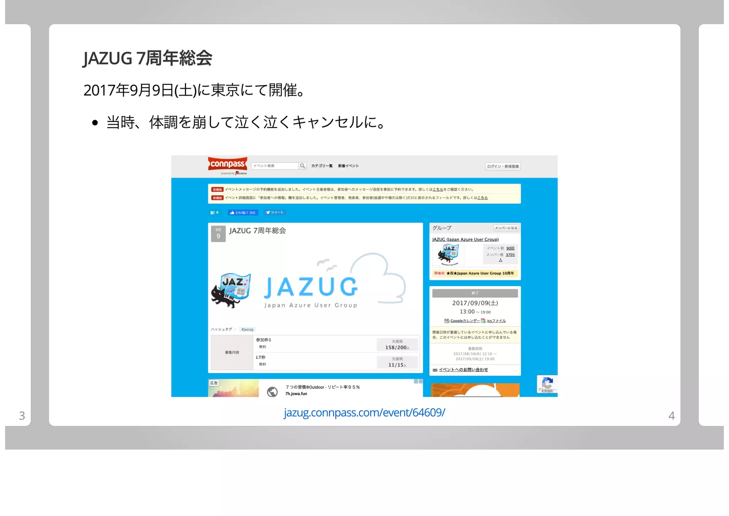Click the JAZUG group cat logo thumbnail
Viewport: 729px width, 516px height.
click(448, 255)
